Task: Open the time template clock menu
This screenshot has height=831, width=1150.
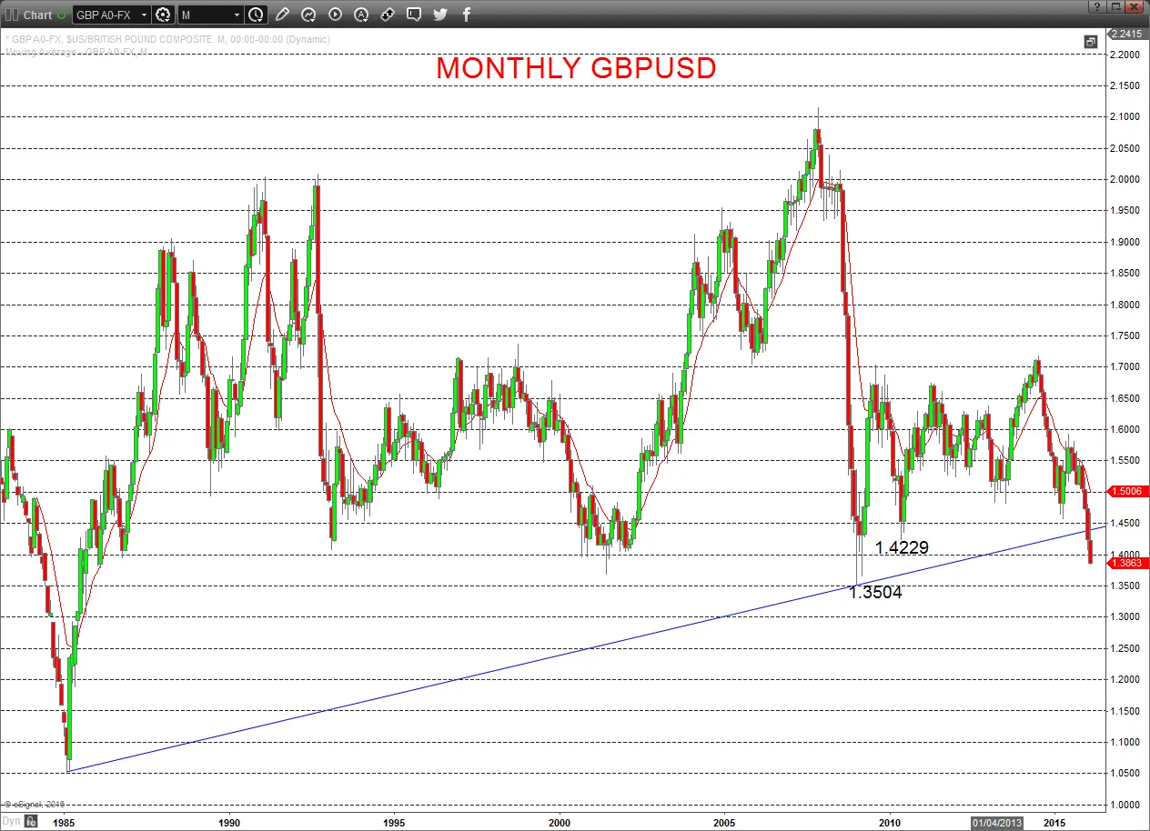Action: click(256, 15)
